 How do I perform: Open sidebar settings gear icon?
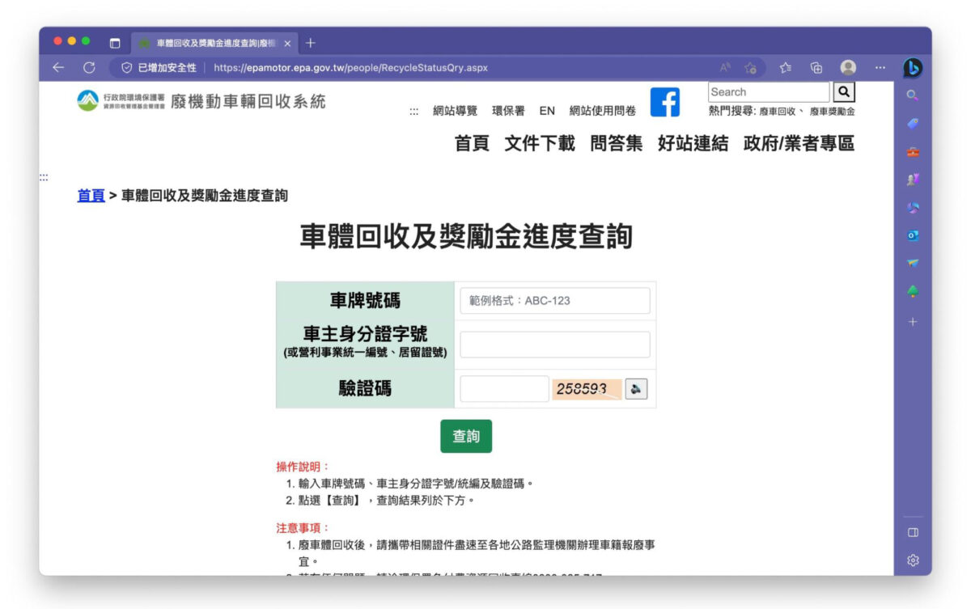pyautogui.click(x=913, y=560)
